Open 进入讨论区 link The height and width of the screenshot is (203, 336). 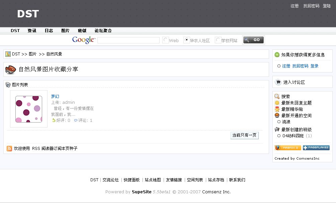pyautogui.click(x=294, y=82)
